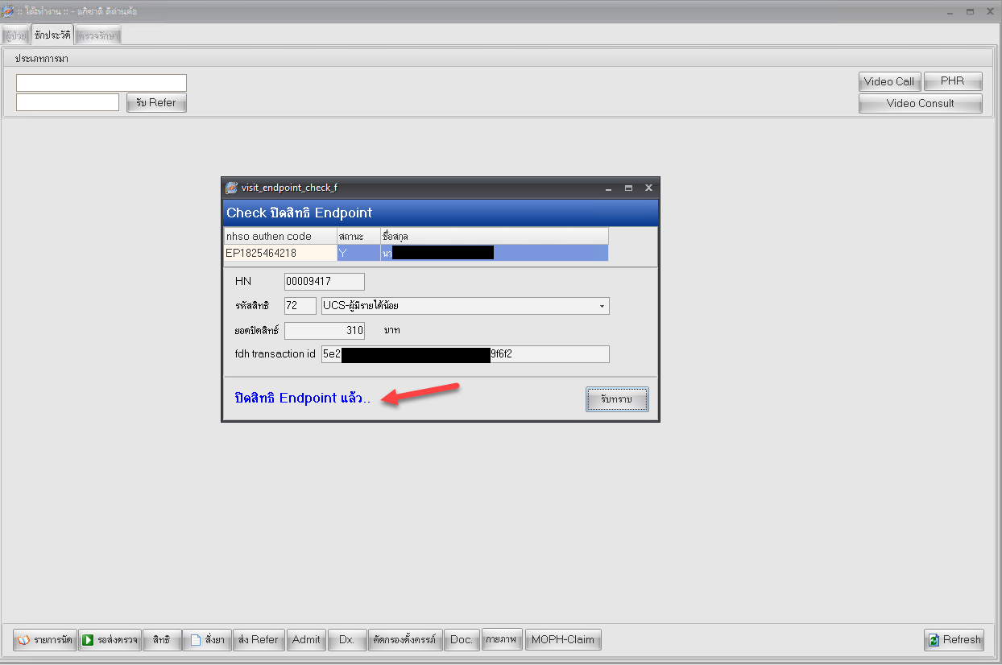Select the ซักประวัติ tab

(52, 35)
